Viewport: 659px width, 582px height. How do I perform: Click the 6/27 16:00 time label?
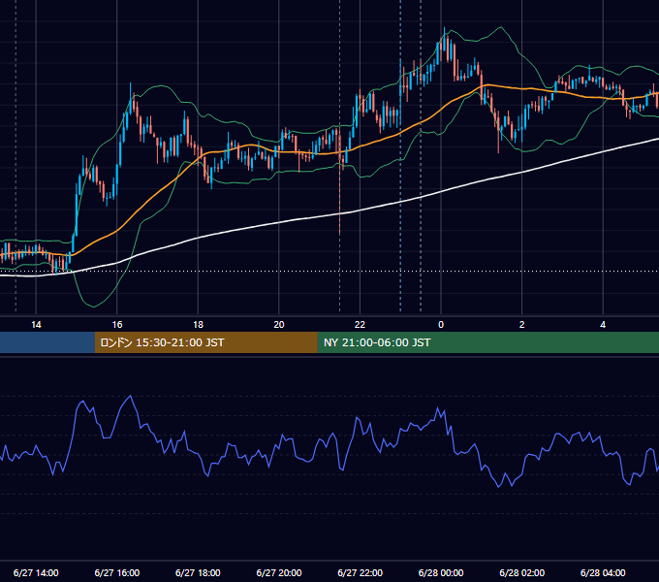(117, 572)
